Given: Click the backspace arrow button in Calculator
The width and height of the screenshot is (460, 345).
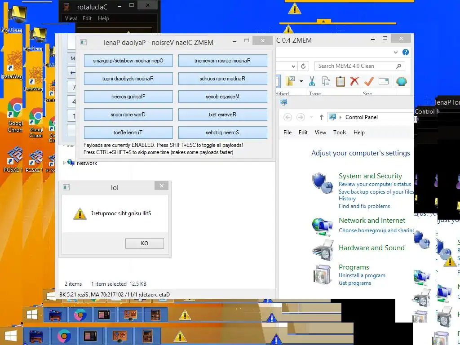Looking at the screenshot, I should tap(72, 72).
